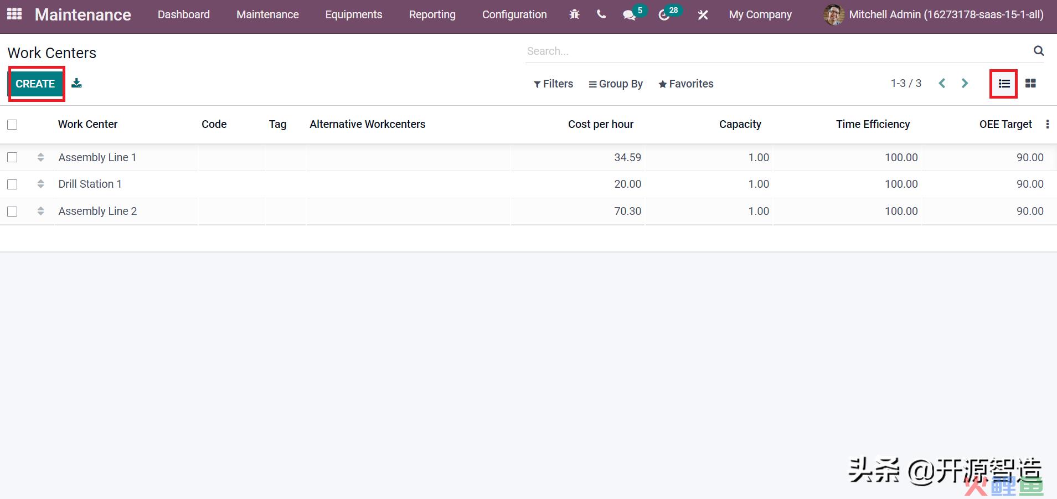This screenshot has height=499, width=1057.
Task: Click cost value 70.30
Action: pos(628,211)
